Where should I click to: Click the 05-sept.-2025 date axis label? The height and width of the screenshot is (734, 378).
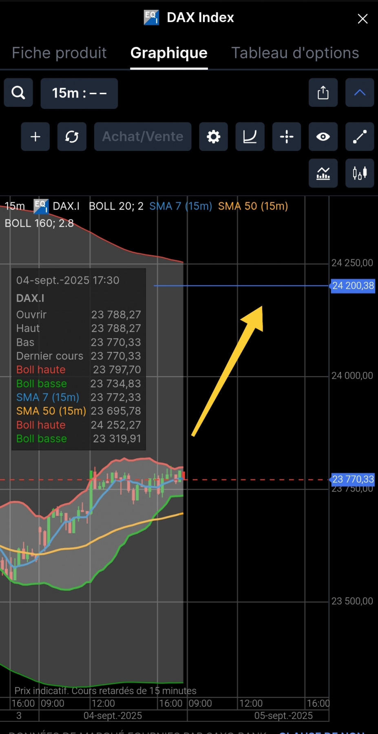[283, 716]
